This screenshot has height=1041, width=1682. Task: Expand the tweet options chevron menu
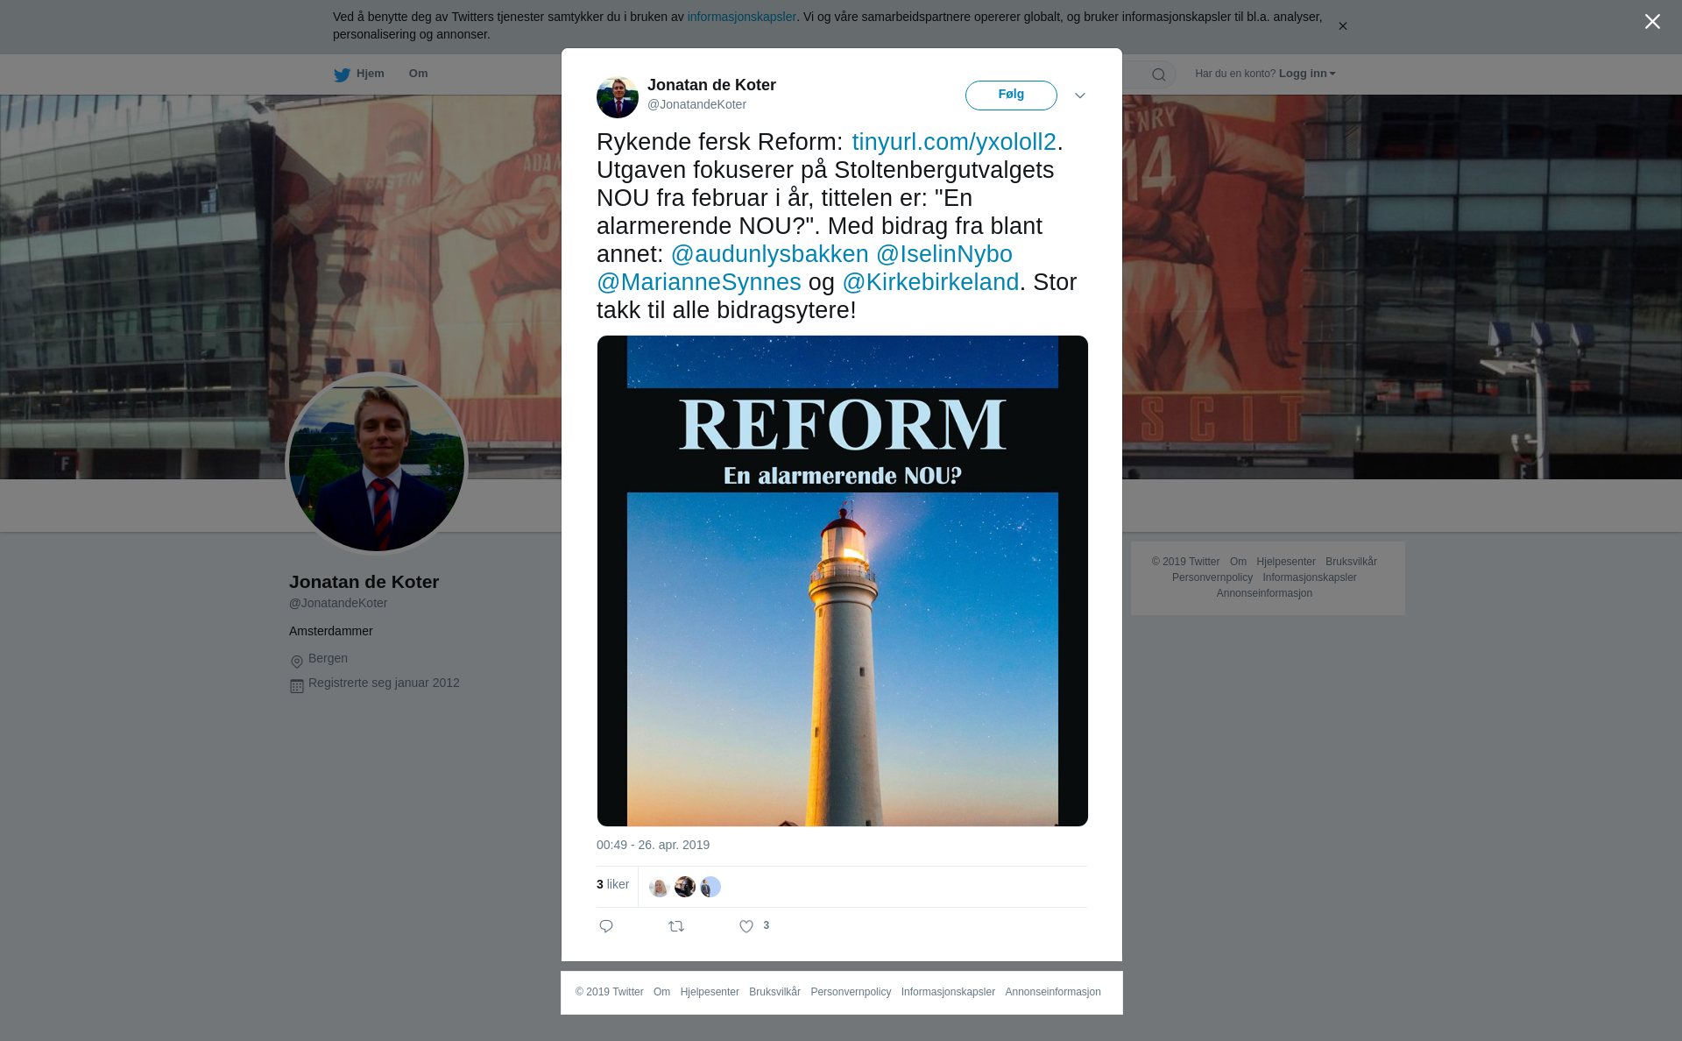pyautogui.click(x=1080, y=96)
